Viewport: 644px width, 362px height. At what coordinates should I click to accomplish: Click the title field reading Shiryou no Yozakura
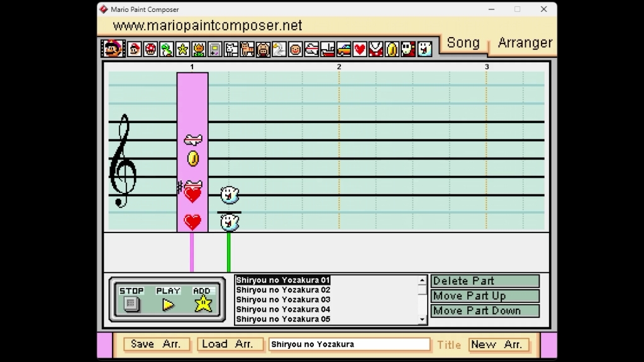pos(350,344)
